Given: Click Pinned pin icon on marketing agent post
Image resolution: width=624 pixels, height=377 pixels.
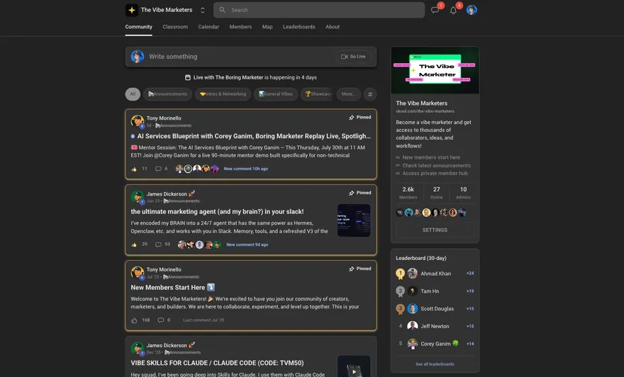Looking at the screenshot, I should pos(352,193).
